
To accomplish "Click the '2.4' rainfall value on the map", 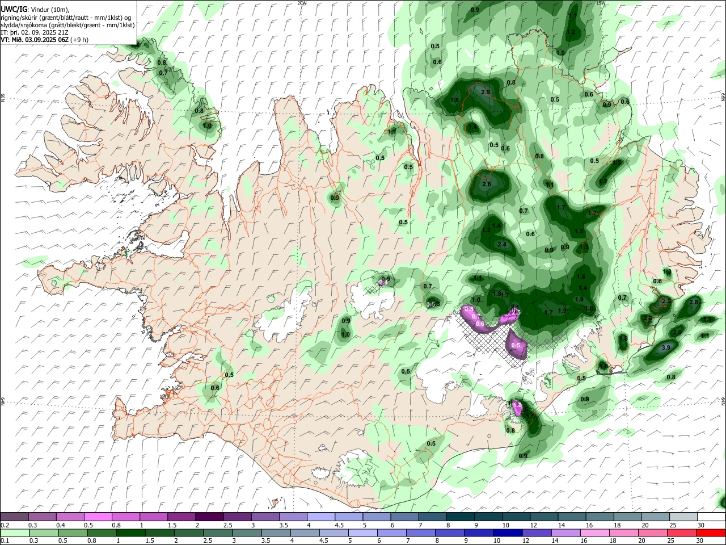I will tap(502, 244).
